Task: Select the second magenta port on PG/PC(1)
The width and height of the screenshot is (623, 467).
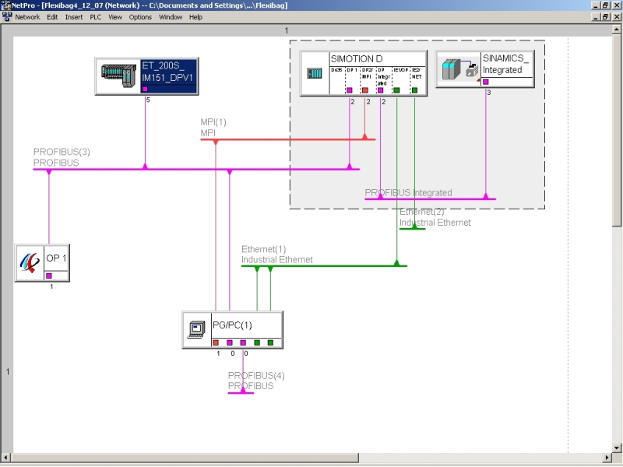Action: tap(243, 342)
